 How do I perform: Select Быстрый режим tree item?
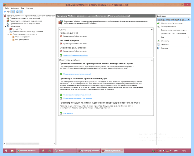[x=22, y=39]
